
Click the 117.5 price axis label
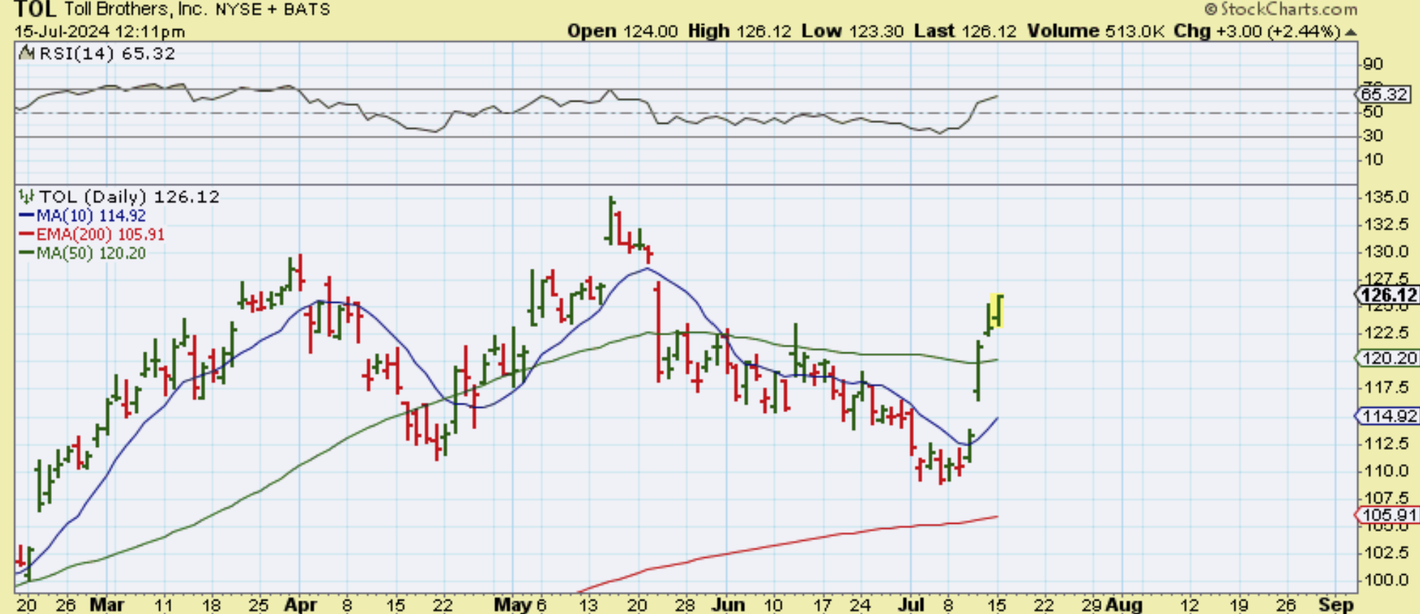[x=1385, y=387]
